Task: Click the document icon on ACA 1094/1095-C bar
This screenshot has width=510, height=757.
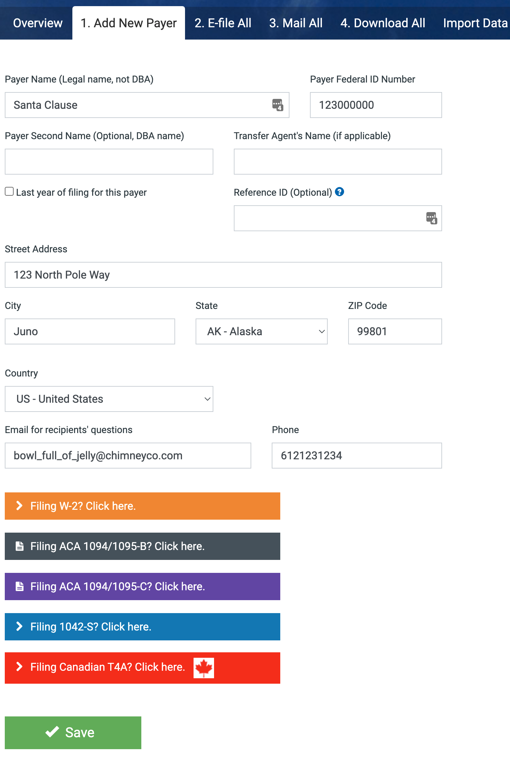Action: point(20,586)
